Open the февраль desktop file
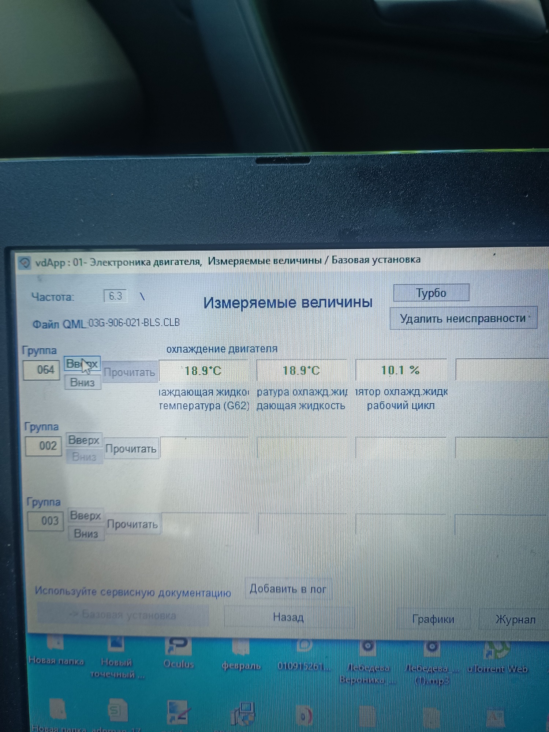This screenshot has height=732, width=549. coord(241,651)
